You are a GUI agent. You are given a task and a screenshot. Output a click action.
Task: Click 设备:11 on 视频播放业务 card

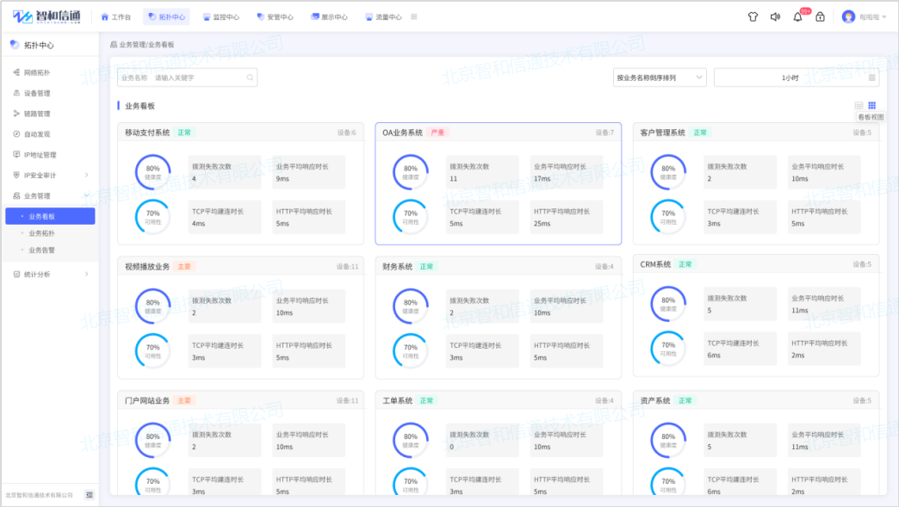347,266
